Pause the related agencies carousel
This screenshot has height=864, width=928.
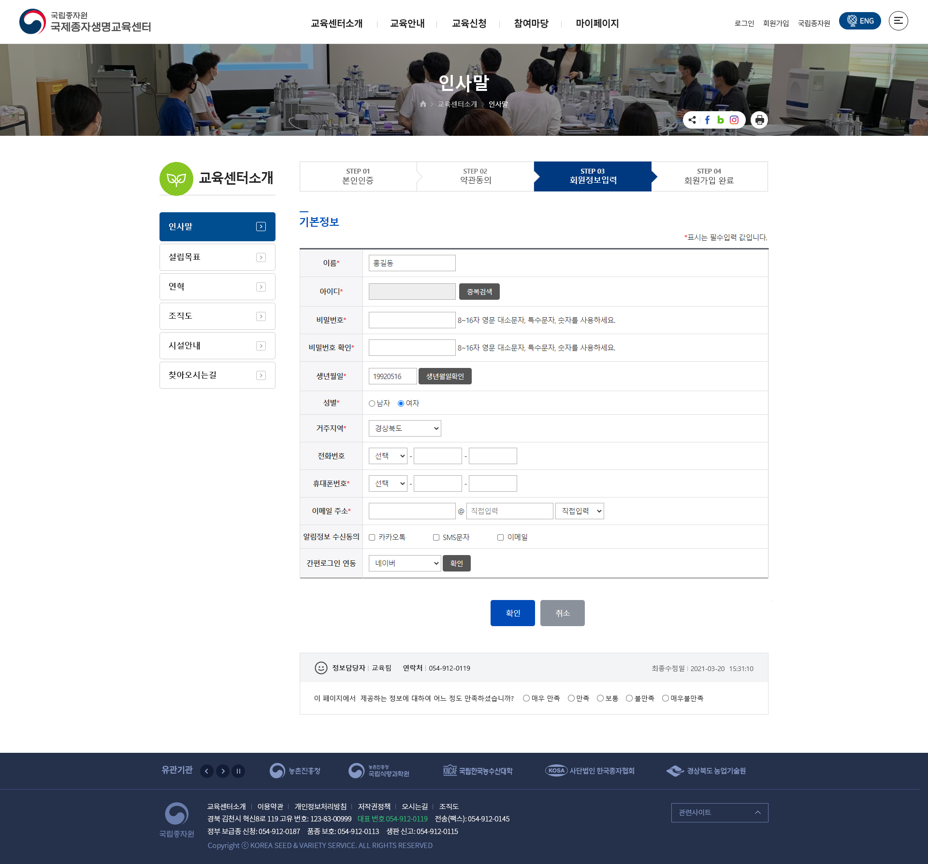point(238,771)
